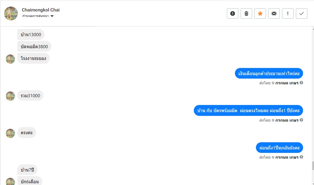Open sender กรกมล เกษร under ผ่อนถึง1ปีทุกอันยังคะ
This screenshot has height=185, width=314.
point(287,157)
